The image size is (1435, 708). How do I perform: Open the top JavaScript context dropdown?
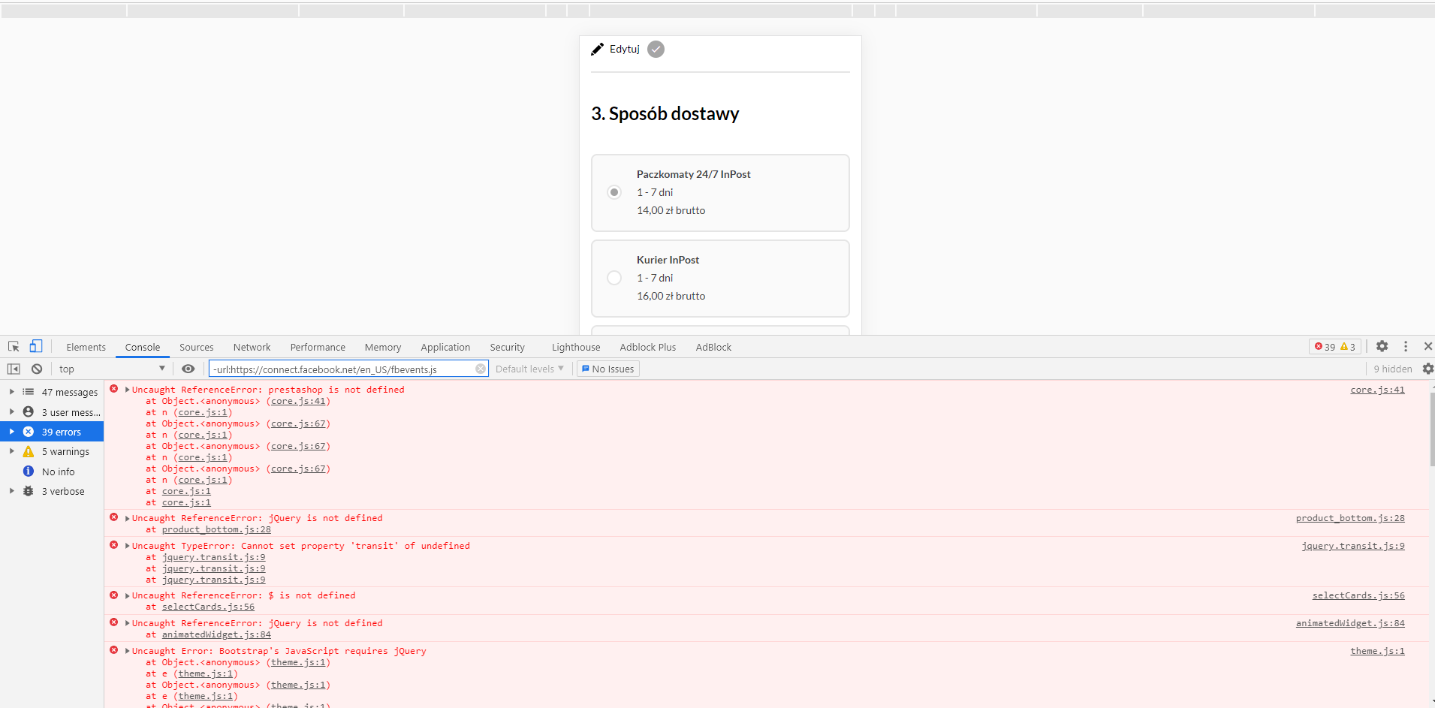112,369
